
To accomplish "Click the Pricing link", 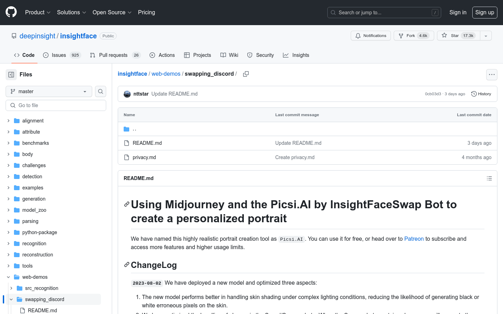I will click(x=146, y=12).
